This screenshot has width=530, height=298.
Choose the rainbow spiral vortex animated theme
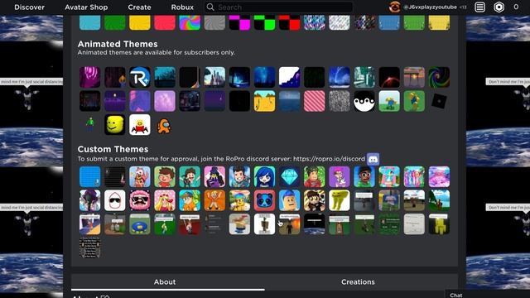pos(439,77)
